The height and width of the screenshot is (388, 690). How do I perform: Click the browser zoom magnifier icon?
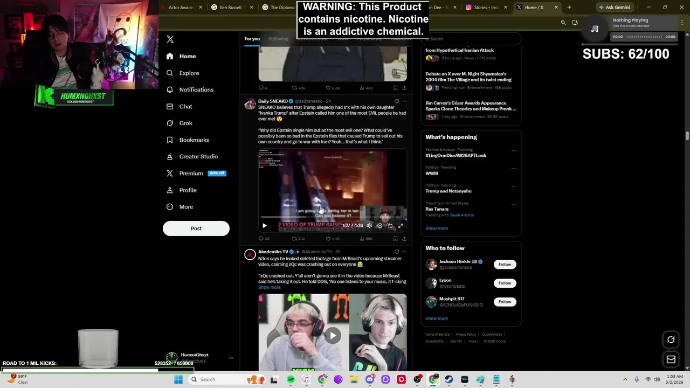tap(563, 23)
